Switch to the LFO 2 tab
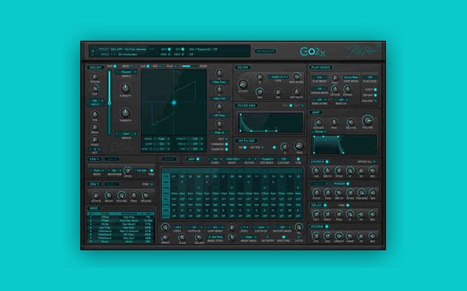 [x=112, y=159]
